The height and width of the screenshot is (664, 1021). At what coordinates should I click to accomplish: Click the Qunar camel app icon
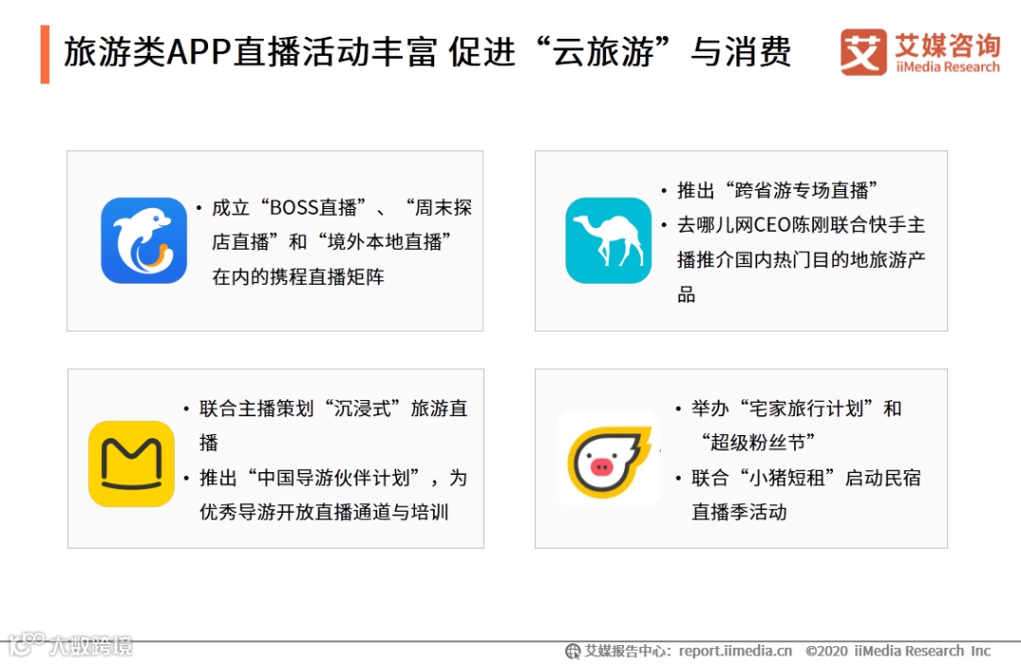608,240
